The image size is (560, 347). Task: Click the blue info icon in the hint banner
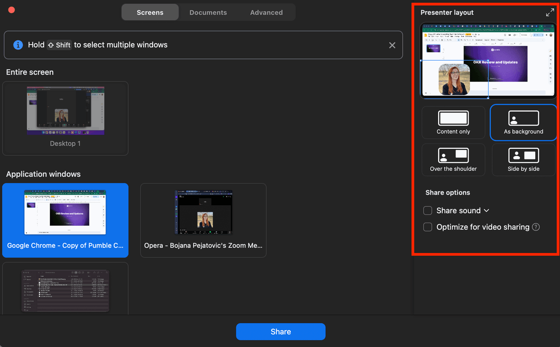tap(18, 45)
